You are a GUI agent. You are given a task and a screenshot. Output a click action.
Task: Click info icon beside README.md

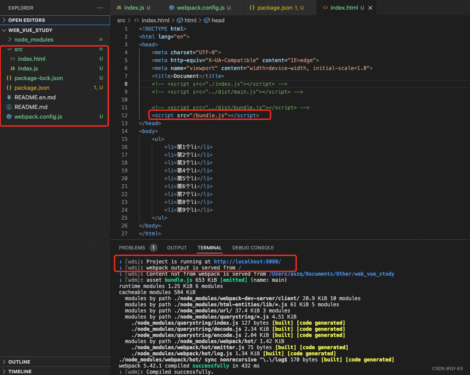9,107
